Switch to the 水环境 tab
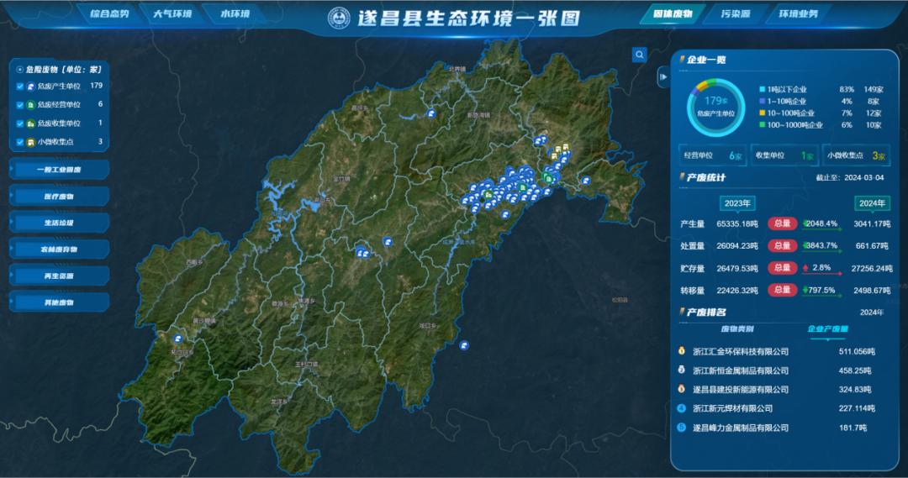The height and width of the screenshot is (478, 908). pyautogui.click(x=235, y=13)
